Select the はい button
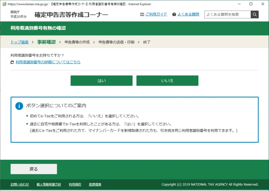The image size is (269, 191). pyautogui.click(x=101, y=81)
